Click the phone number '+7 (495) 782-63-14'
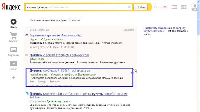Screen dimensions: 200x112 [40, 47]
